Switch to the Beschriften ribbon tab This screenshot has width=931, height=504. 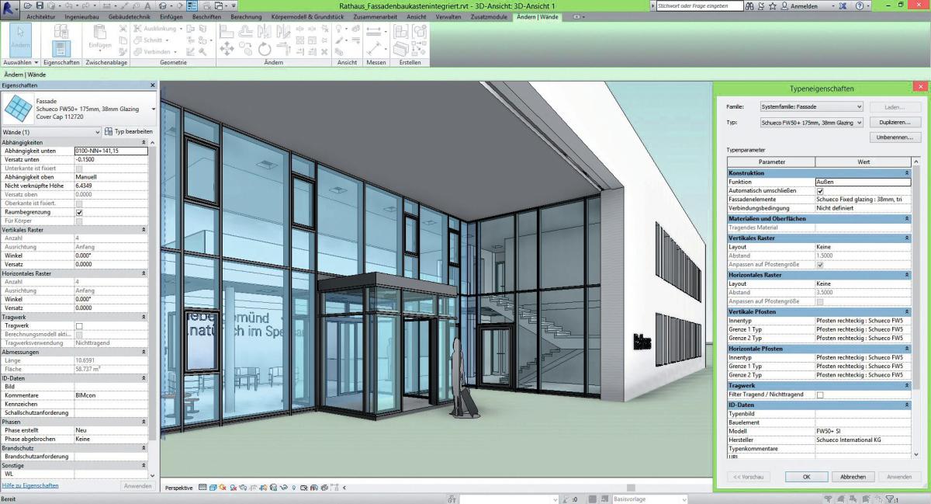(206, 16)
